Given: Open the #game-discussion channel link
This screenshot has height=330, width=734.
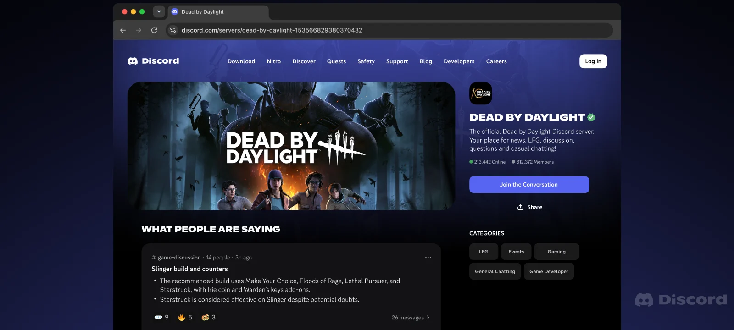Looking at the screenshot, I should click(x=176, y=258).
